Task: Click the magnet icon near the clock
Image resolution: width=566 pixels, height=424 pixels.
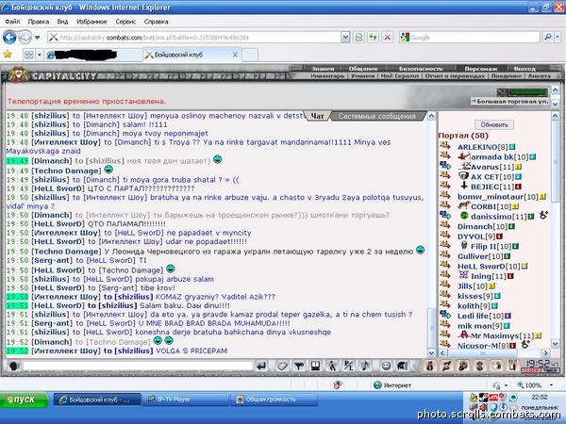Action: click(512, 367)
